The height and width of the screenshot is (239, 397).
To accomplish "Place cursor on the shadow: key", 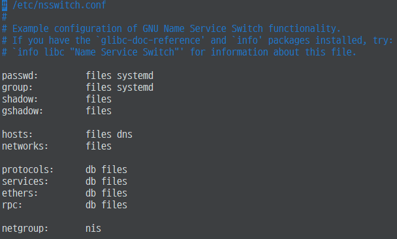I will point(20,99).
